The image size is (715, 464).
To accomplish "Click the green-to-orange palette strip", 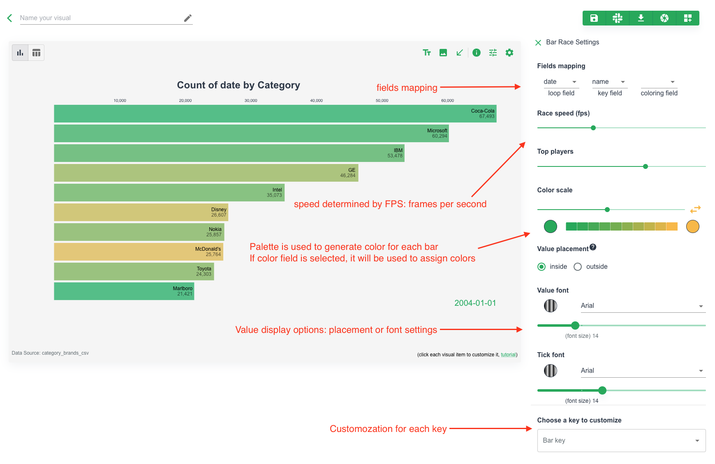I will pos(622,226).
